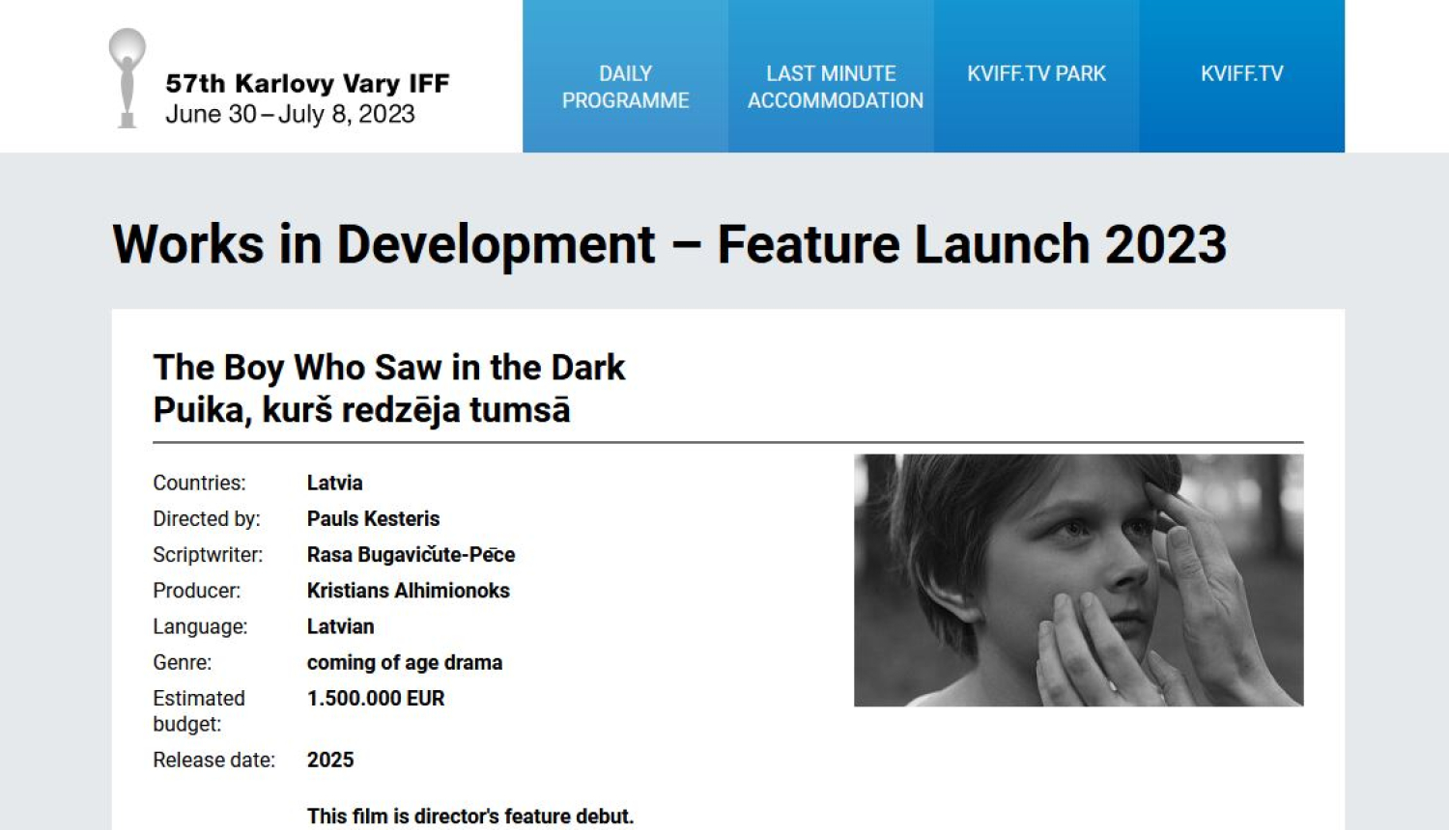Click director name Pauls Kesteris
Image resolution: width=1449 pixels, height=830 pixels.
point(373,518)
